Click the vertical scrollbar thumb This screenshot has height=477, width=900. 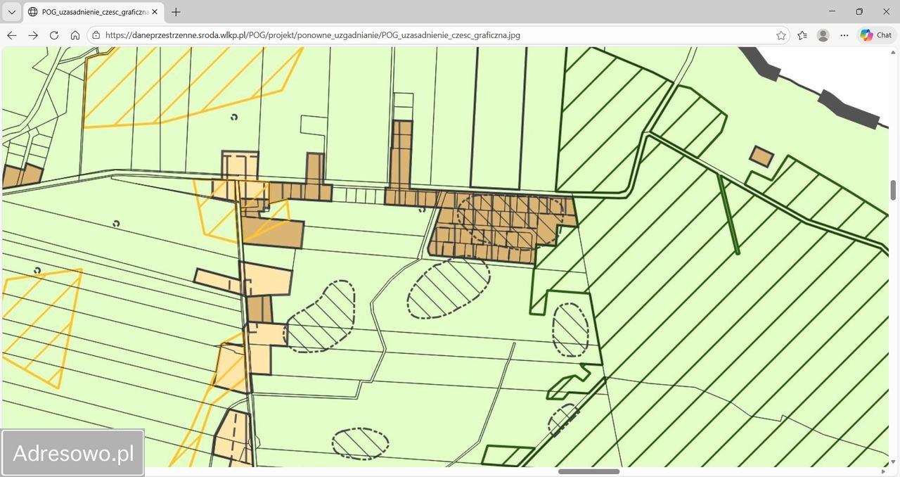click(x=893, y=189)
